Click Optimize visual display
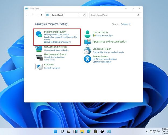Image resolution: width=168 pixels, height=135 pixels. coord(102,62)
